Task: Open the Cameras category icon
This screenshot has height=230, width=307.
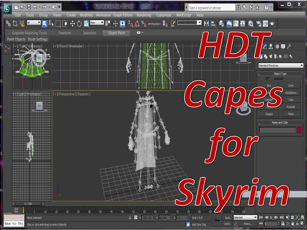Action: (x=276, y=57)
